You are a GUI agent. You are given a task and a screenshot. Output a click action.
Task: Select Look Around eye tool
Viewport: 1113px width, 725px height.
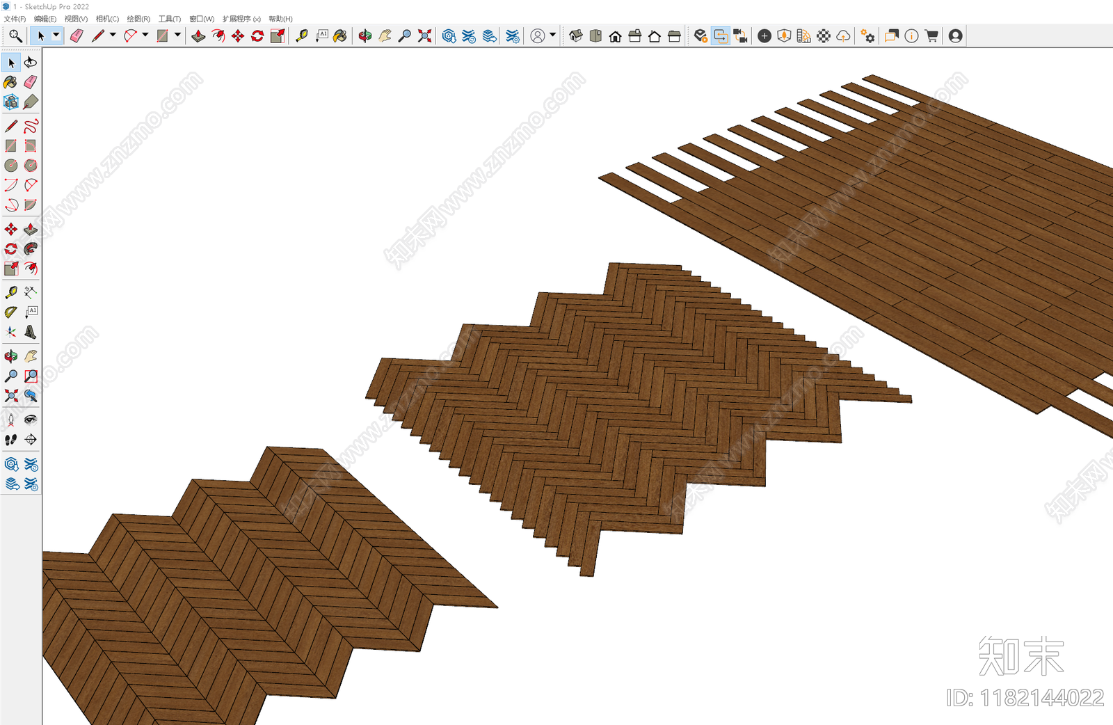click(x=31, y=420)
